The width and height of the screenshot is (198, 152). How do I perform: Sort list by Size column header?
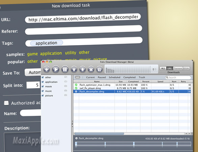(x=121, y=82)
